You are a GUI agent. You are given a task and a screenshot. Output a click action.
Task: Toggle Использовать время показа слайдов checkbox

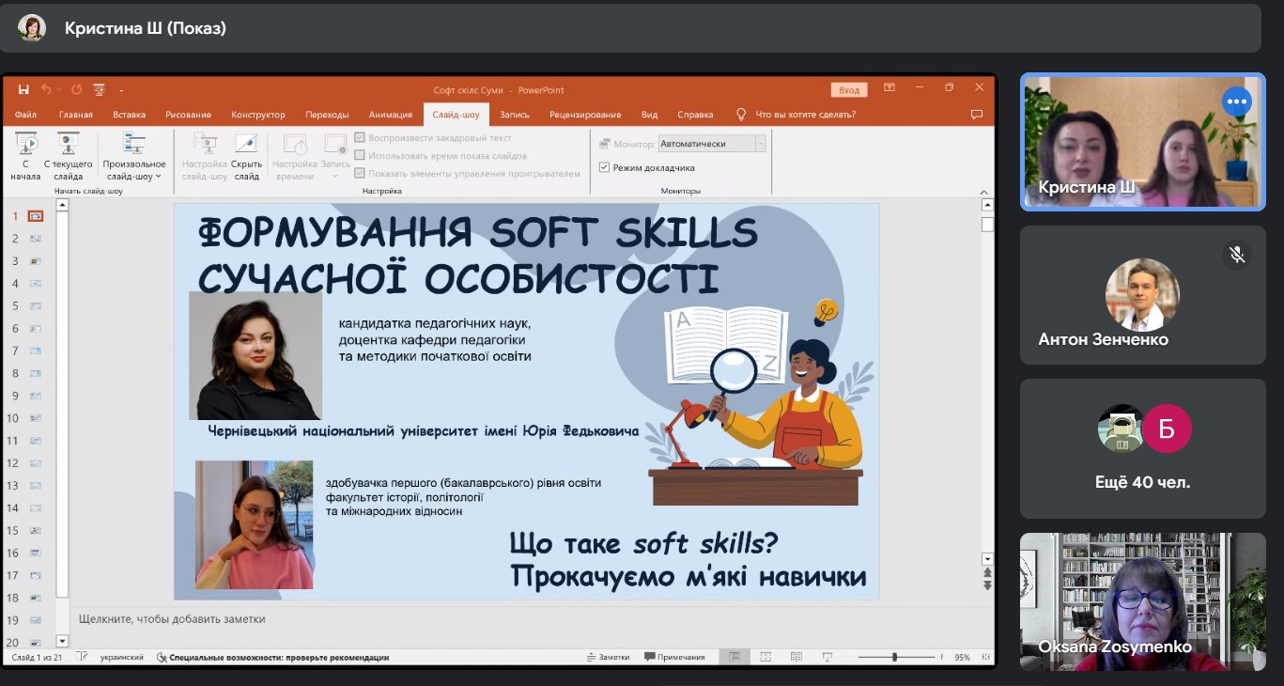[x=360, y=156]
